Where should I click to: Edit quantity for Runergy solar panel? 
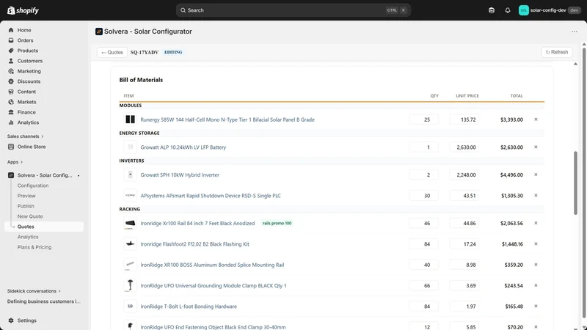424,120
